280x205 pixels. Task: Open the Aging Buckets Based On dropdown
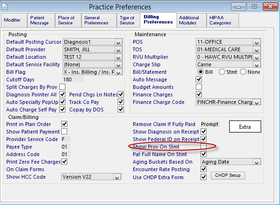click(x=231, y=162)
